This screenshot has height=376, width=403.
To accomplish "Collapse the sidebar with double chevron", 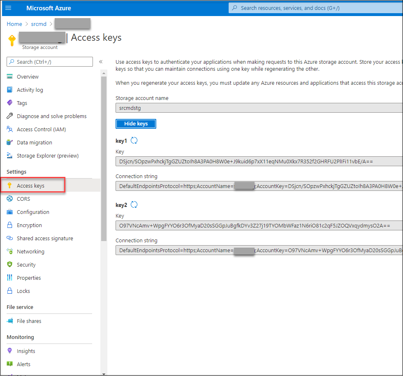I will click(x=101, y=62).
